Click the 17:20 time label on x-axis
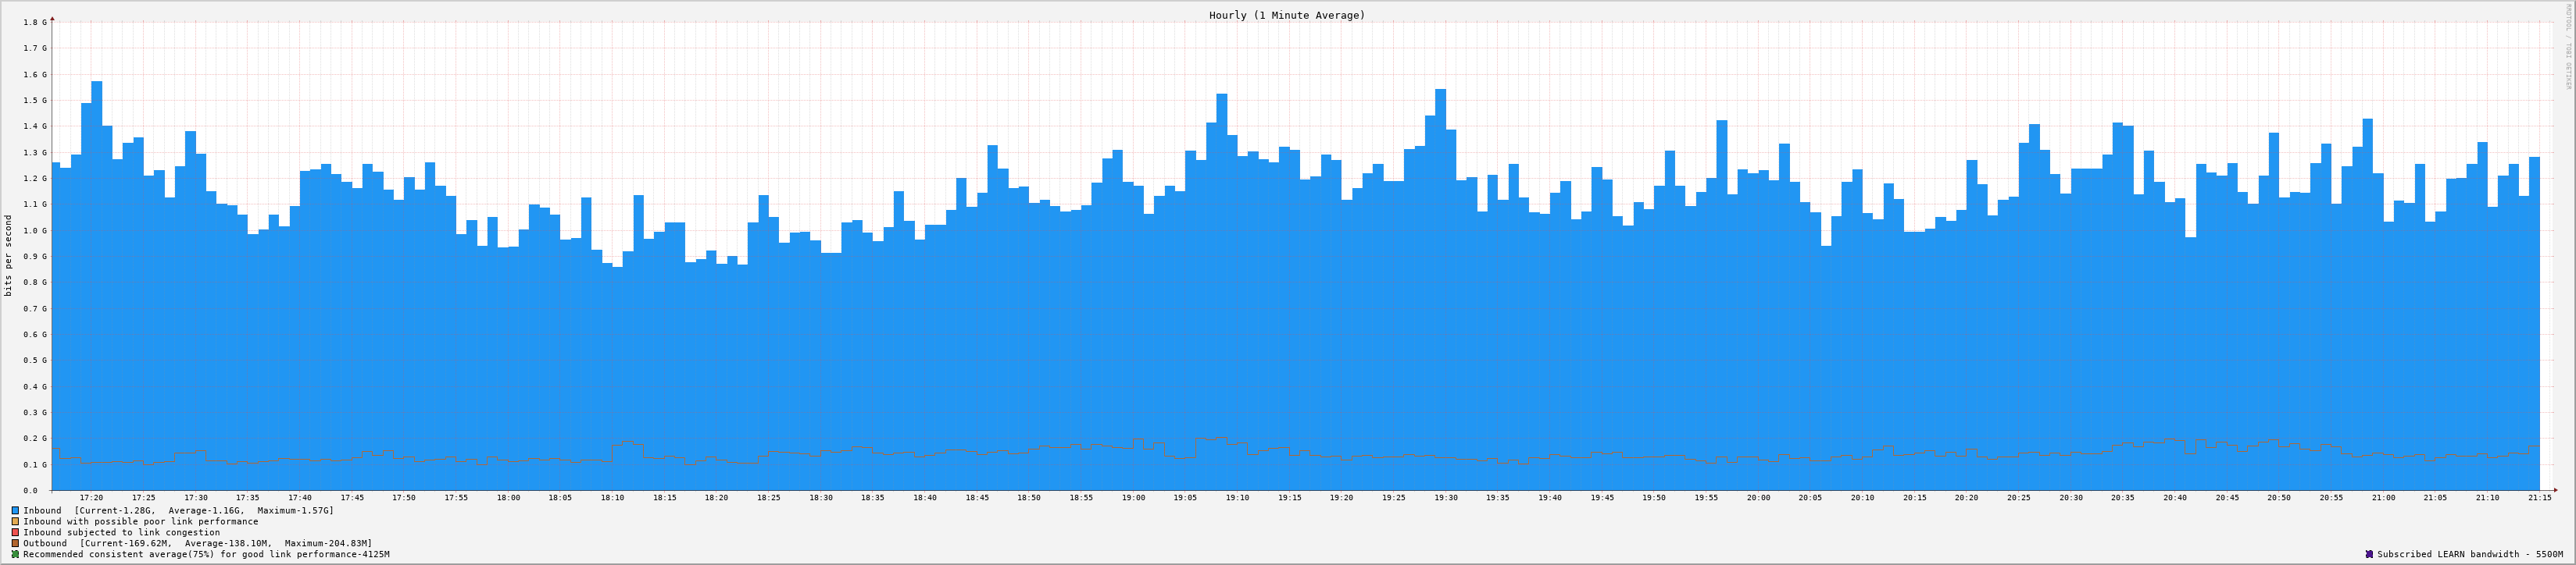This screenshot has height=565, width=2576. tap(91, 497)
